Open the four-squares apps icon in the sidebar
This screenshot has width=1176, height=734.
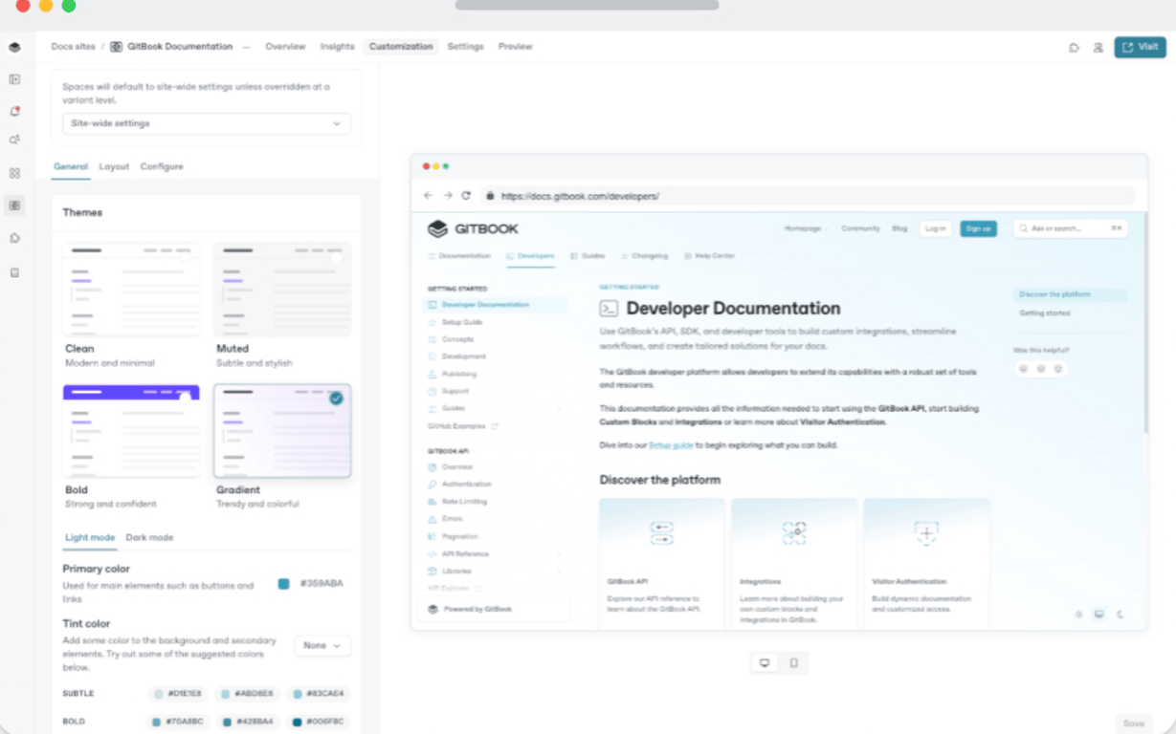click(14, 173)
